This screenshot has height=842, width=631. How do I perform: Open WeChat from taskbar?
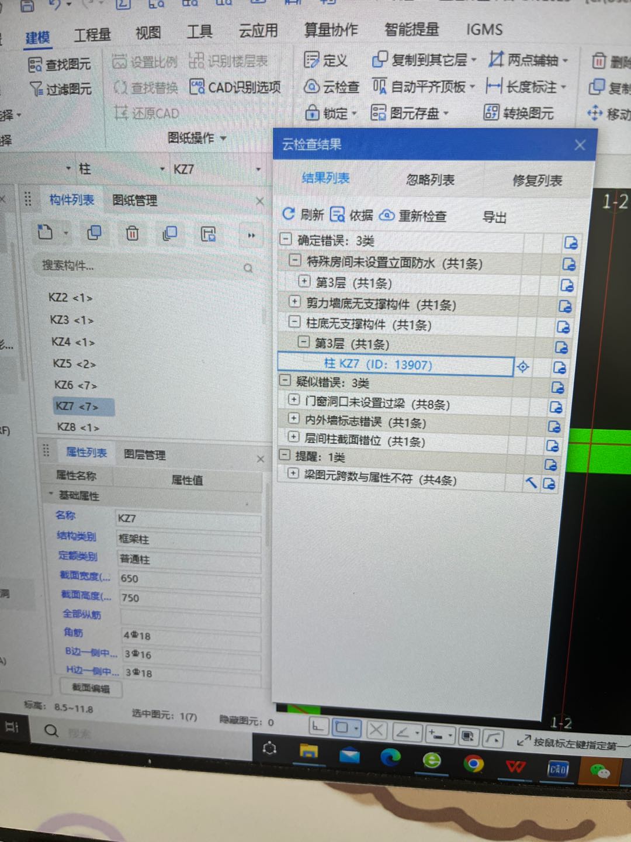click(x=599, y=771)
